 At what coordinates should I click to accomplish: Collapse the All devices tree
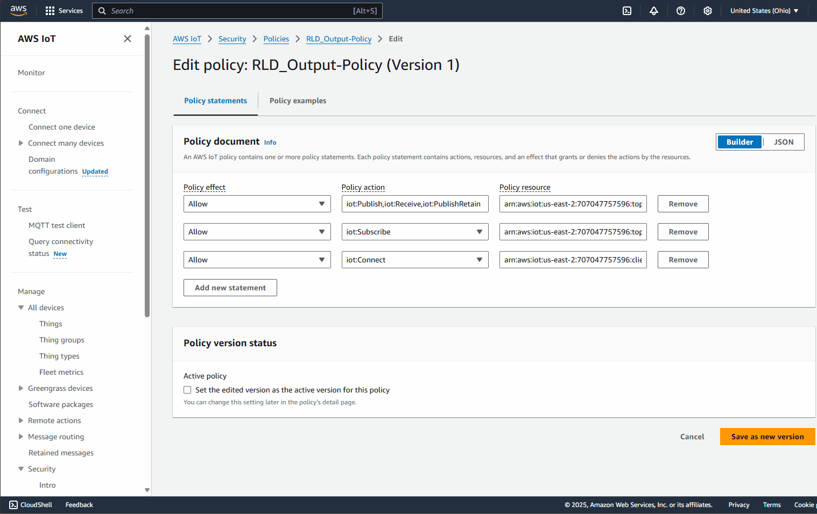(21, 308)
